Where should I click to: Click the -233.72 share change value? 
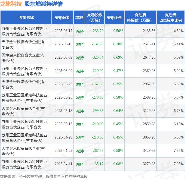tap(97, 31)
